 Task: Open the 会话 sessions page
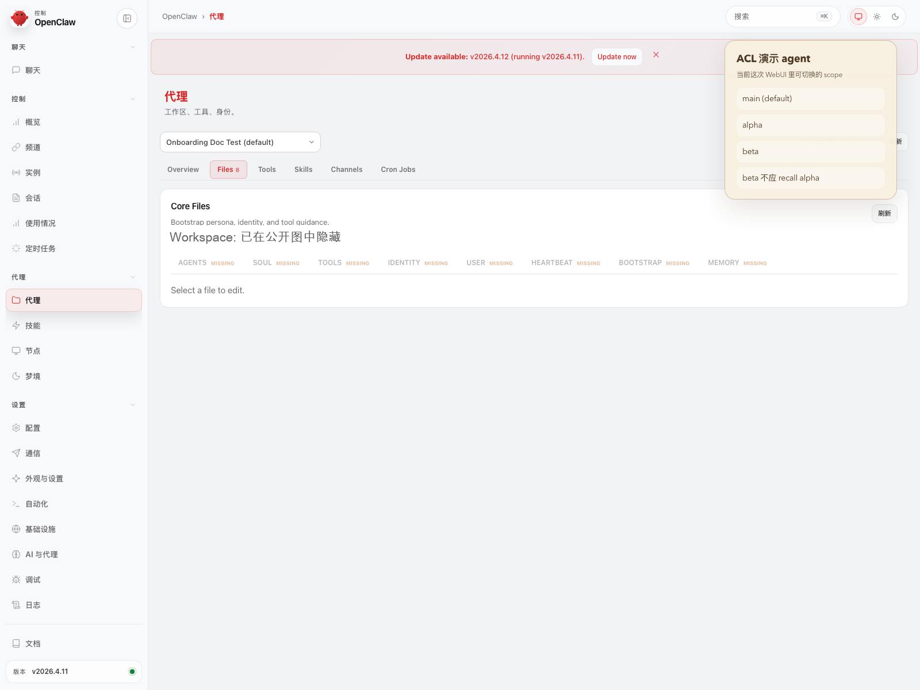(x=74, y=198)
